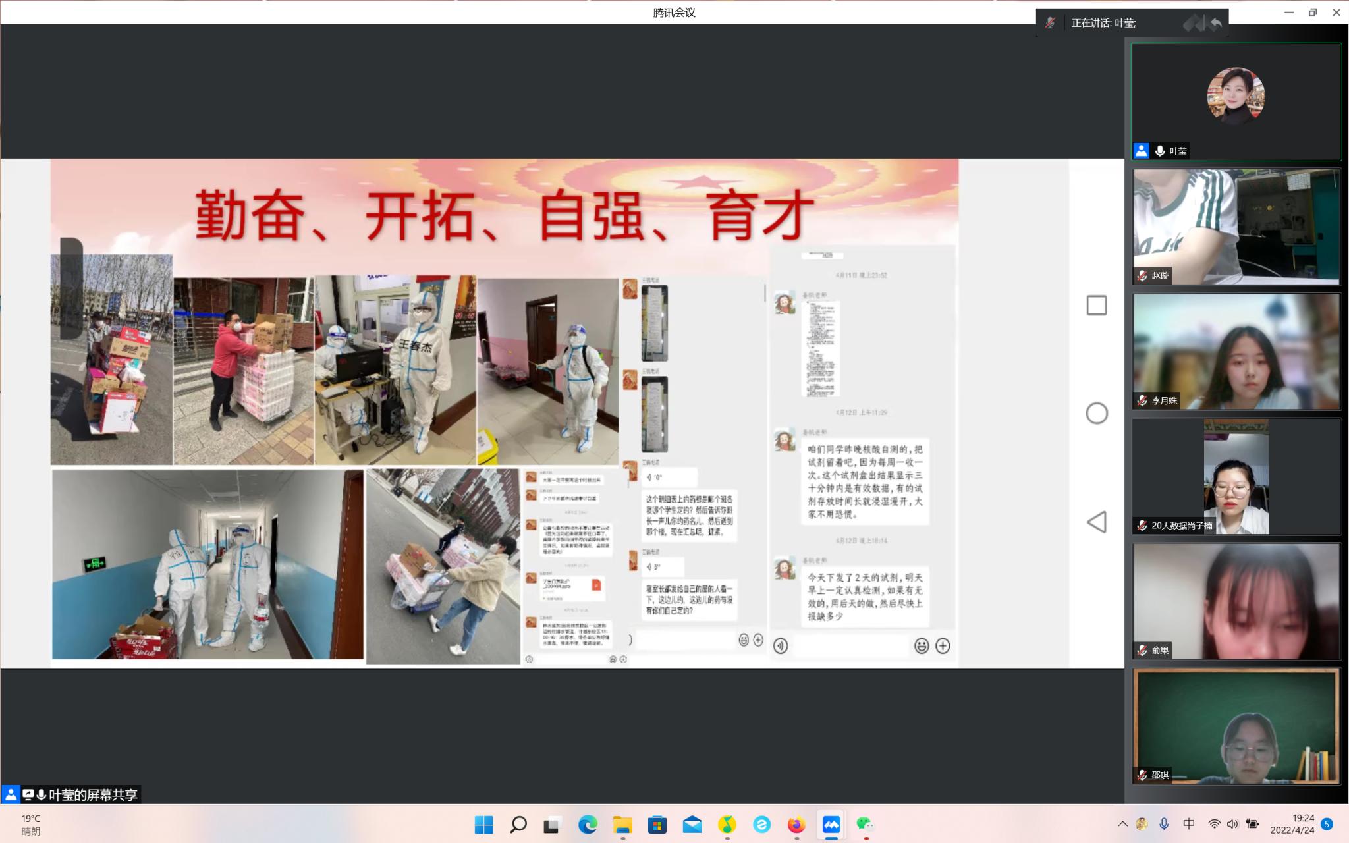The width and height of the screenshot is (1349, 843).
Task: Select 俞果's participant video tile
Action: pyautogui.click(x=1236, y=601)
